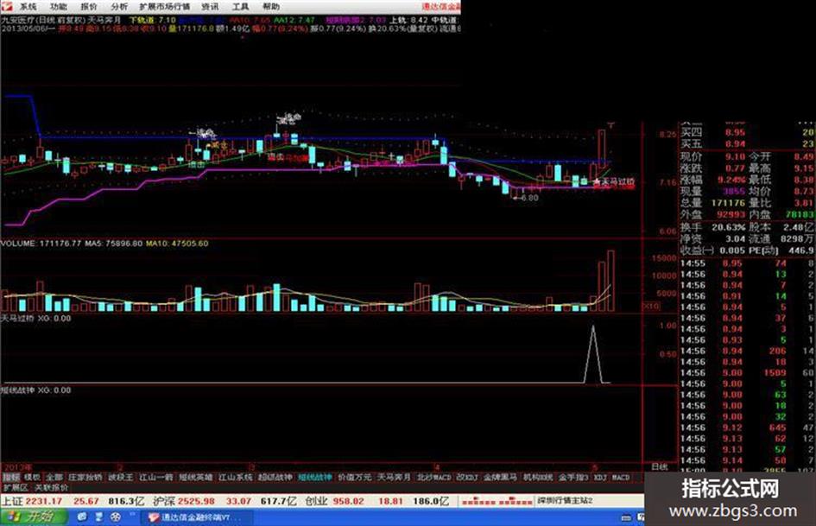Open the 帮助 menu
The image size is (816, 526).
coord(270,7)
